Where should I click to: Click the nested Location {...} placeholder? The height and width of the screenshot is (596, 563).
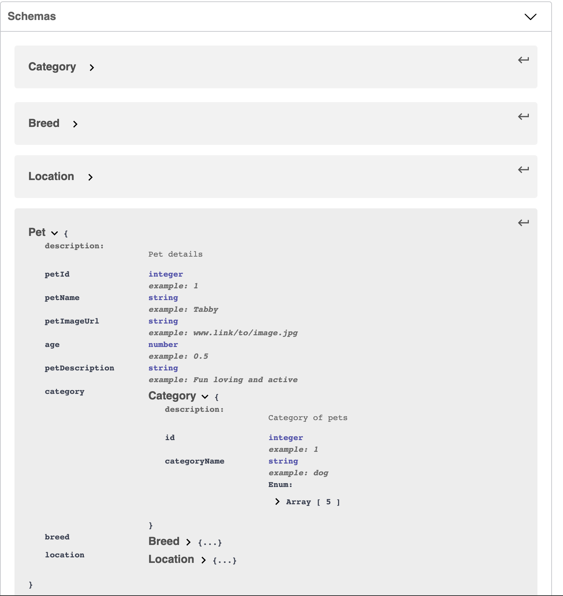[225, 560]
